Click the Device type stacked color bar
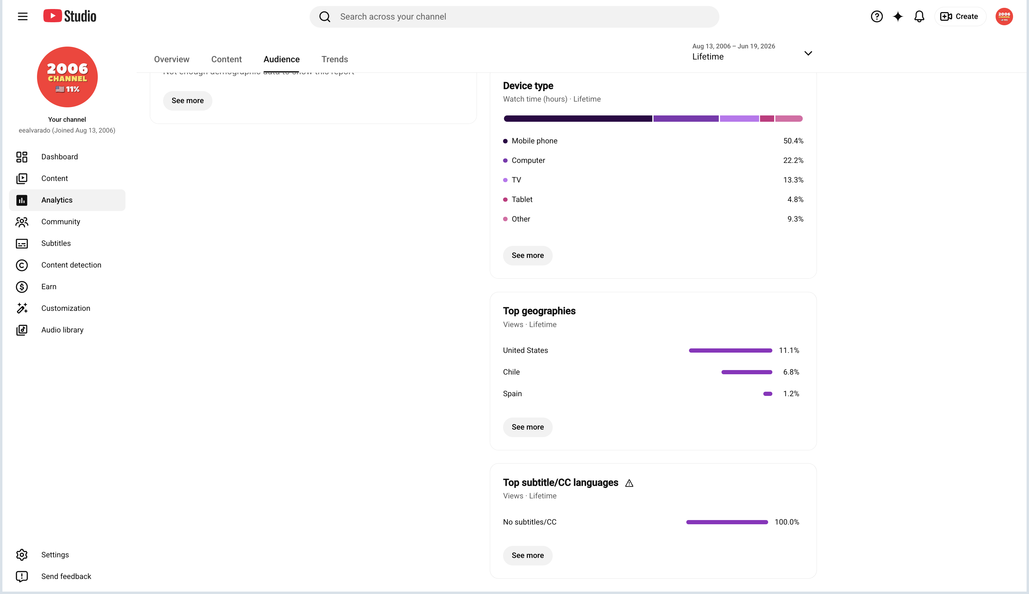The image size is (1029, 594). (653, 118)
